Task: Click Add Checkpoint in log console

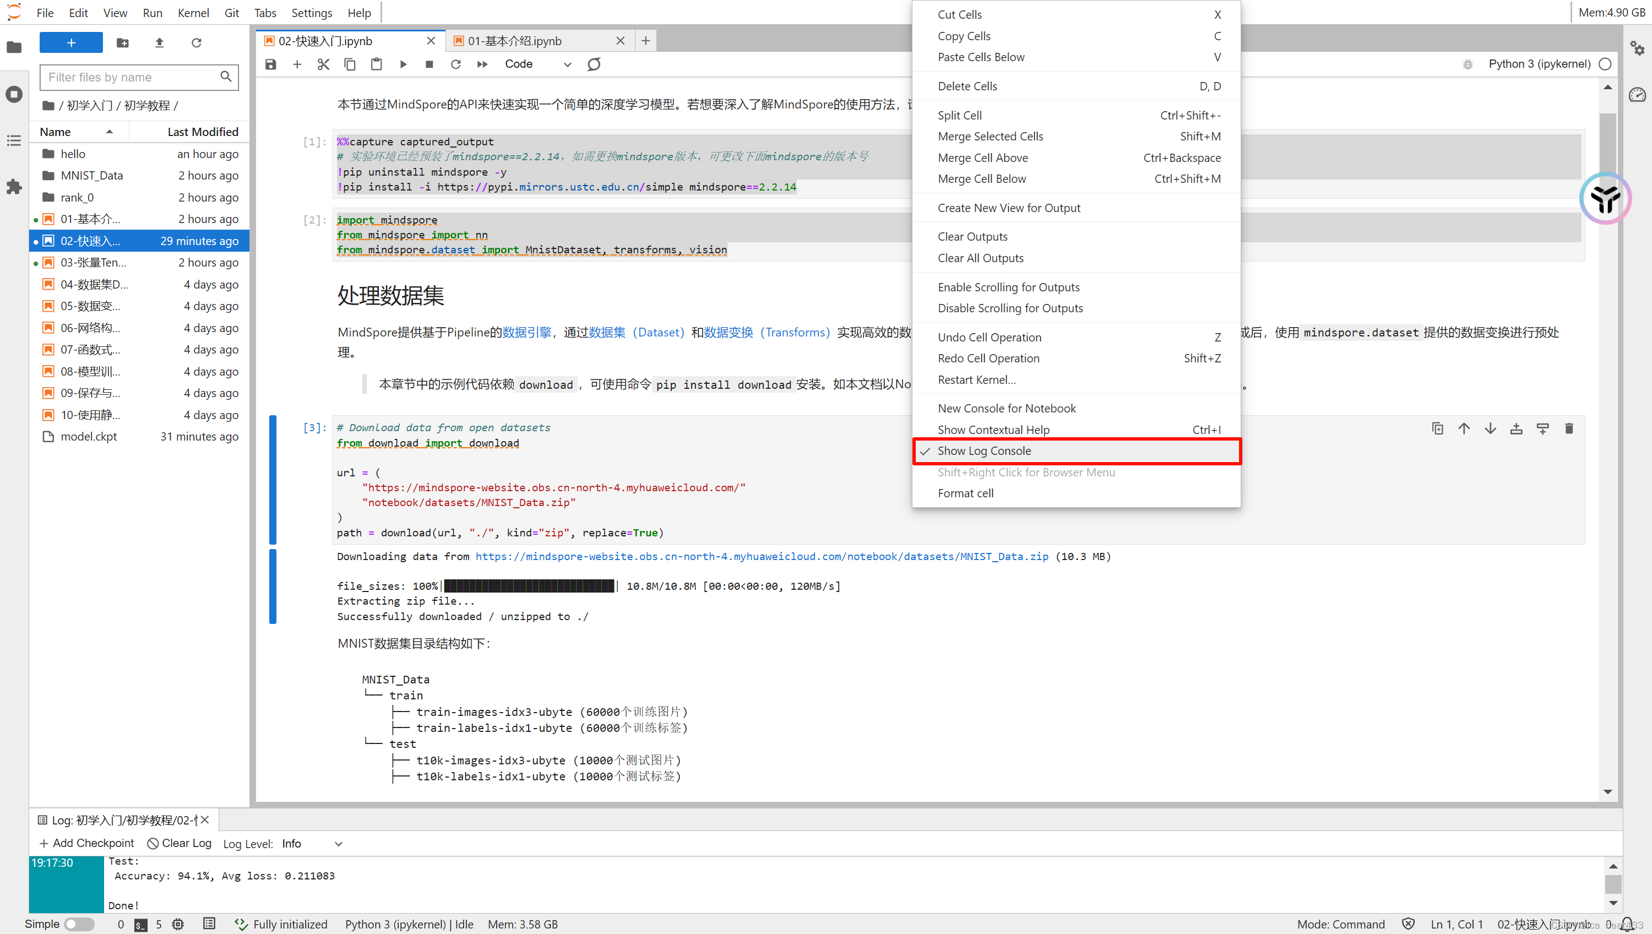Action: click(x=86, y=844)
